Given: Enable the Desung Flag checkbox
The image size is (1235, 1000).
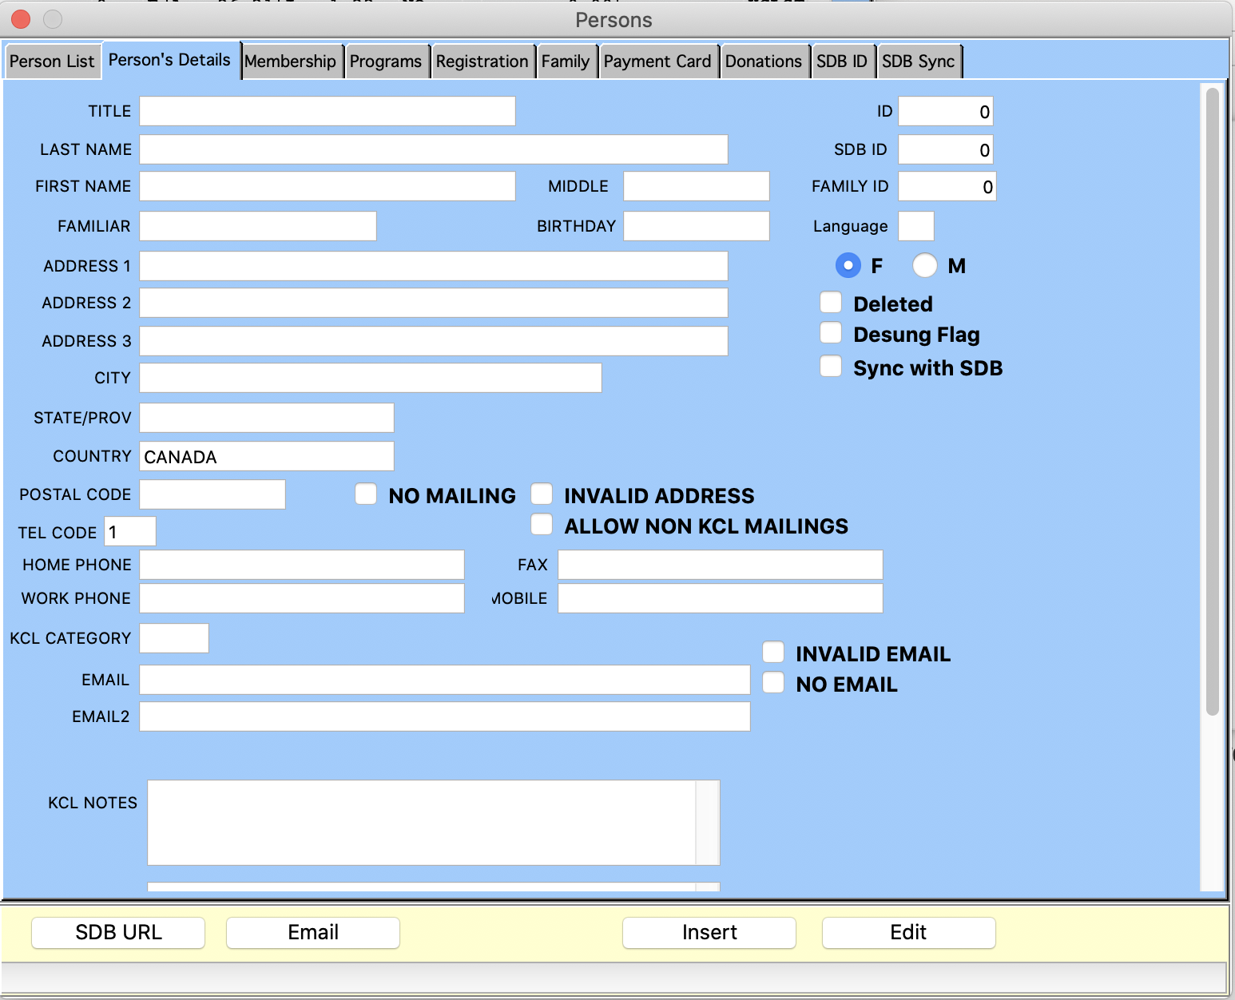Looking at the screenshot, I should (831, 333).
